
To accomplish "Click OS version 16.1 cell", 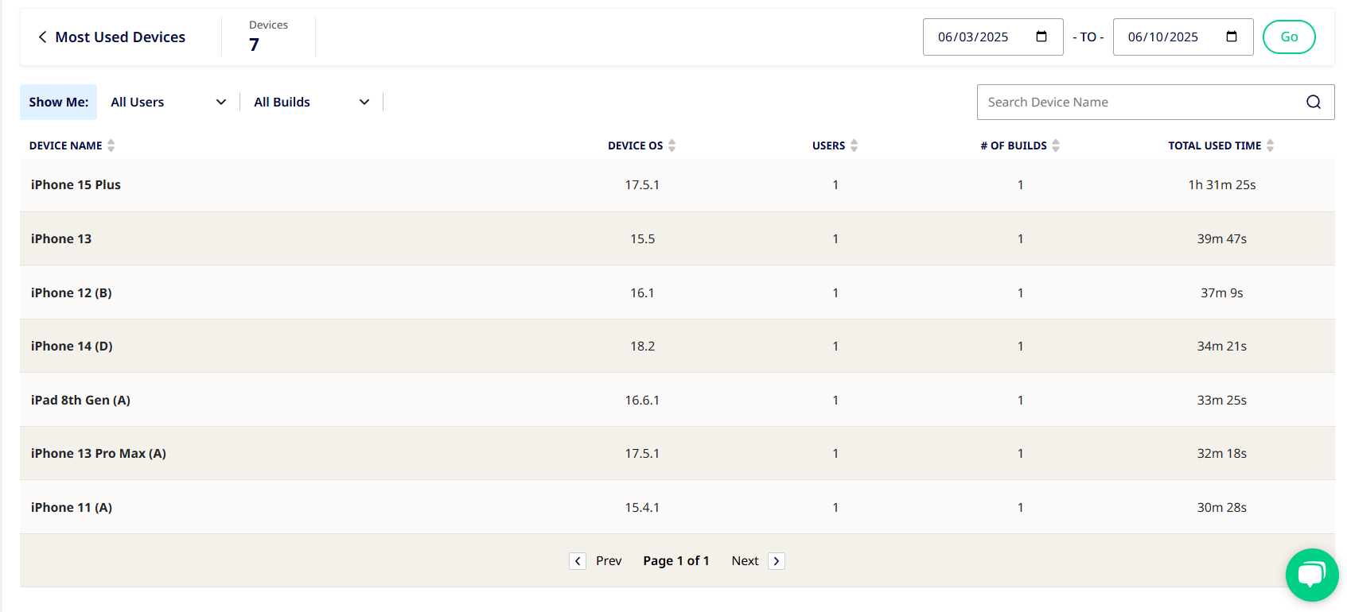I will [x=642, y=292].
